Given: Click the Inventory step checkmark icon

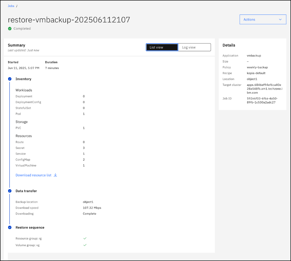Looking at the screenshot, I should tap(10, 79).
